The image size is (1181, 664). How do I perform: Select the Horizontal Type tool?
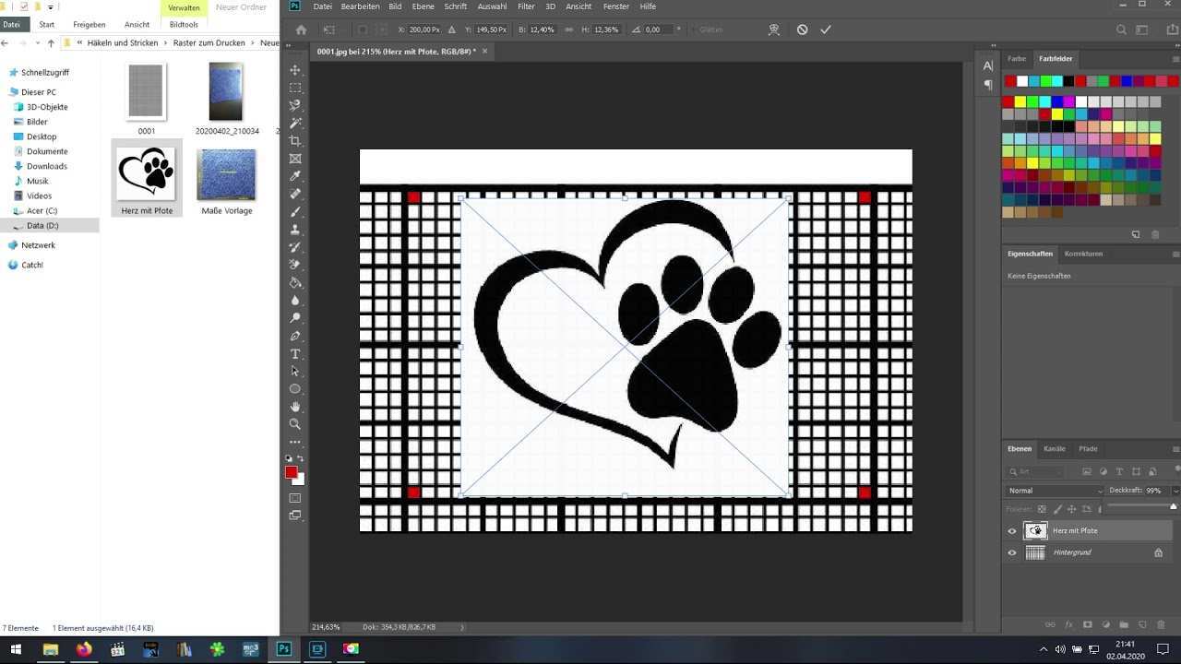click(295, 354)
